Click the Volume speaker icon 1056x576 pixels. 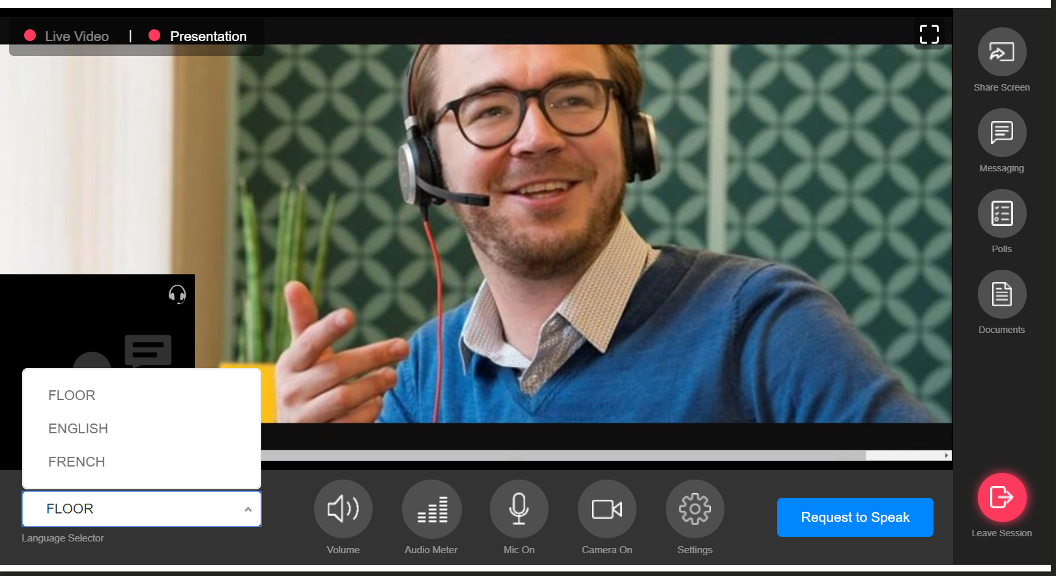coord(343,509)
